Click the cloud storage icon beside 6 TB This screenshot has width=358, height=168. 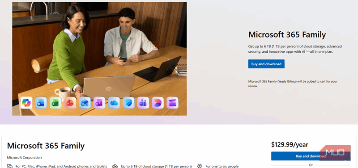click(x=115, y=166)
